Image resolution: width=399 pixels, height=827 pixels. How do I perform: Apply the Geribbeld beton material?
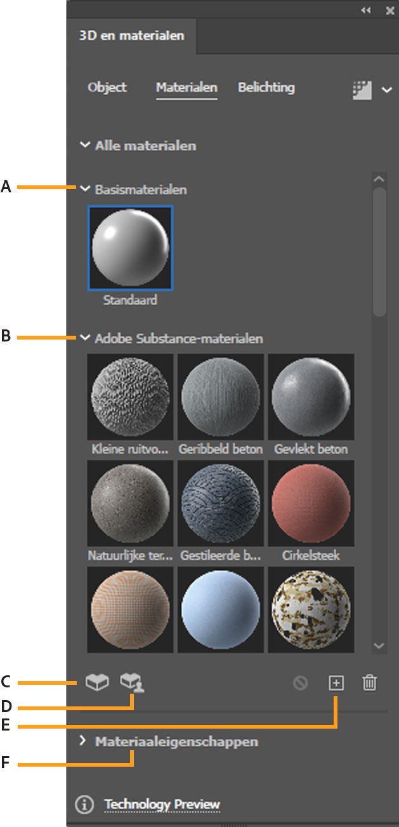click(x=220, y=396)
